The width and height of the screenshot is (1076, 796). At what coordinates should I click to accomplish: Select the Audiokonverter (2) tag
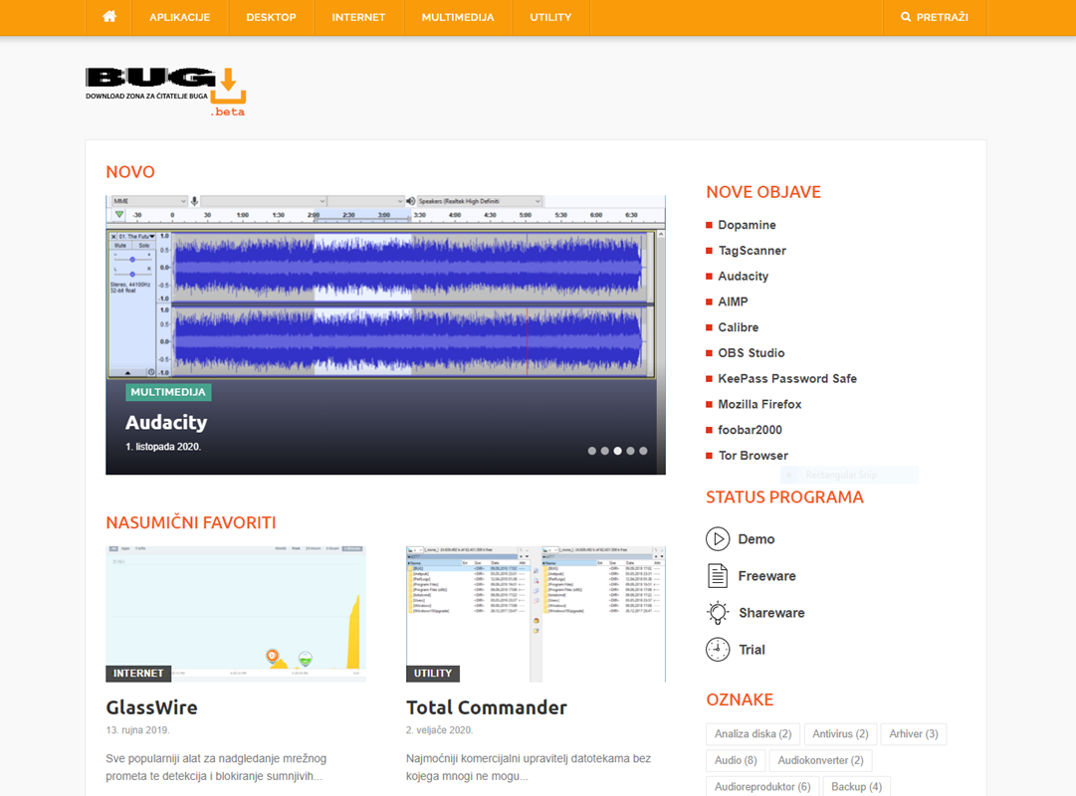[821, 760]
